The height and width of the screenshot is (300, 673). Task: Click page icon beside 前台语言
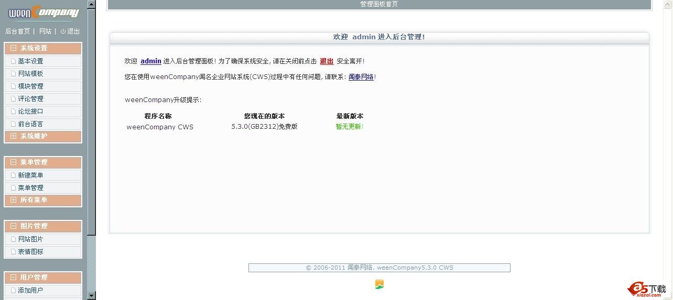point(13,124)
